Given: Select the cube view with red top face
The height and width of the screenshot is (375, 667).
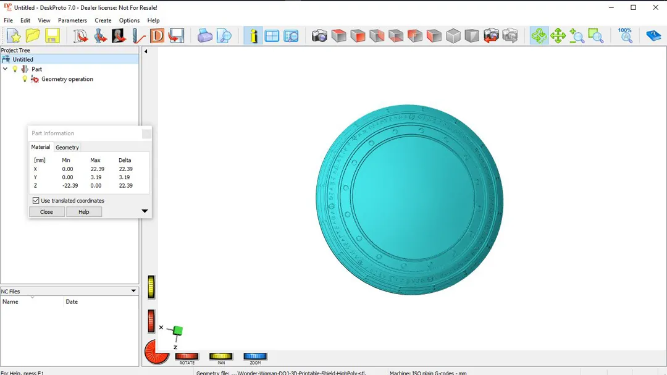Looking at the screenshot, I should [338, 36].
